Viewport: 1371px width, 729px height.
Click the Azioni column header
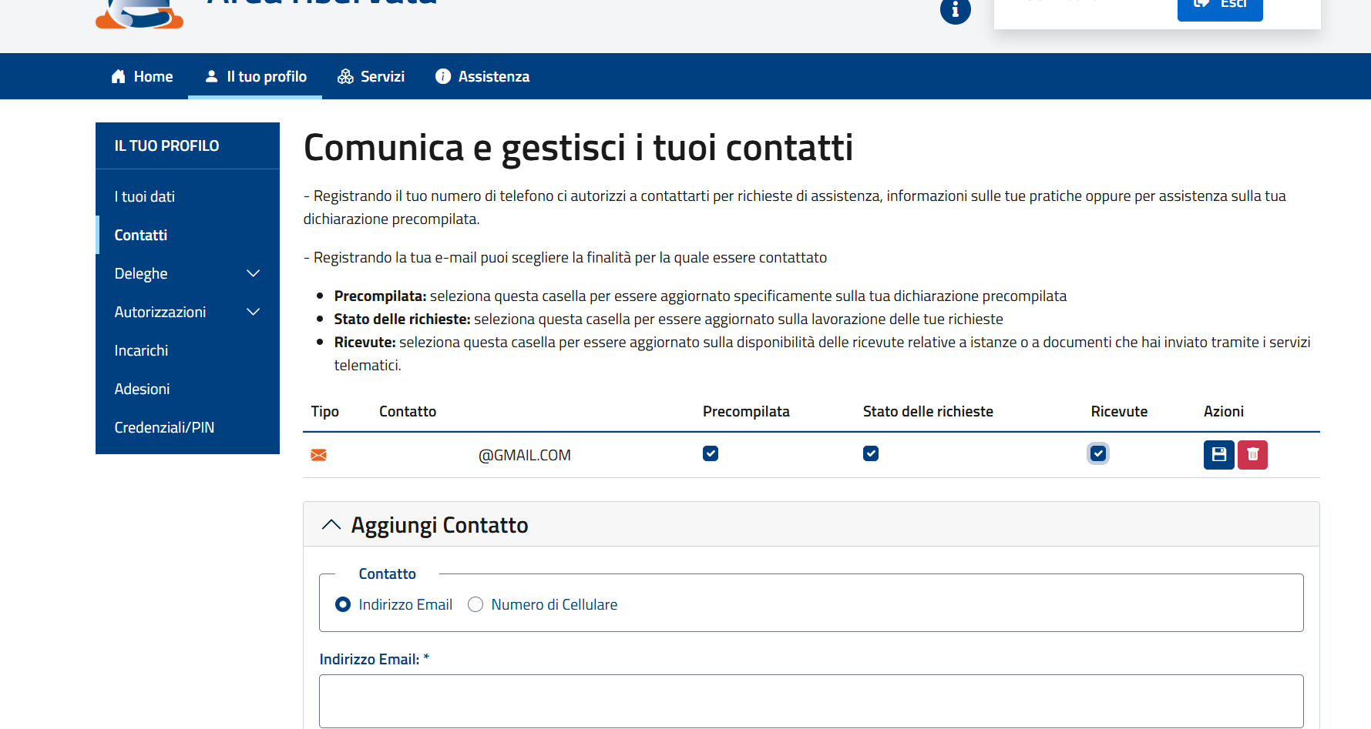click(1224, 411)
